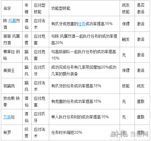
Task: Select 踏风 in the 祝踏岚 row
Action: [x=26, y=86]
